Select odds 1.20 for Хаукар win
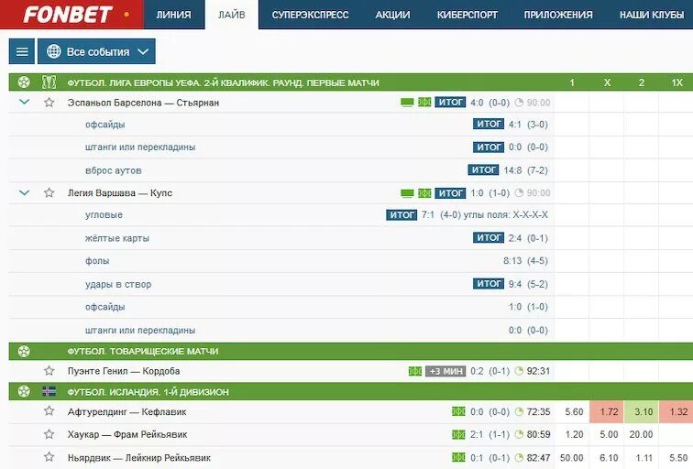 pyautogui.click(x=574, y=434)
